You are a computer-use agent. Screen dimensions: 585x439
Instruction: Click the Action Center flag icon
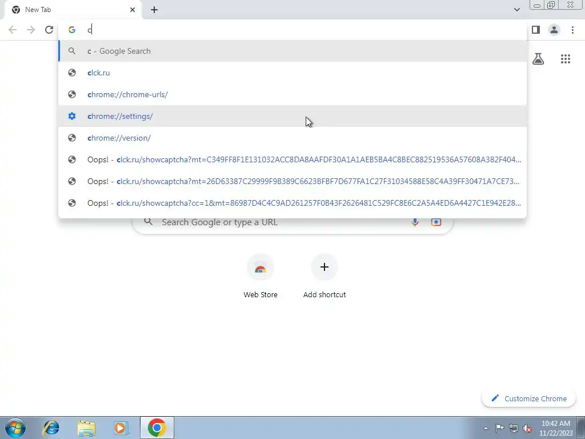(x=499, y=428)
